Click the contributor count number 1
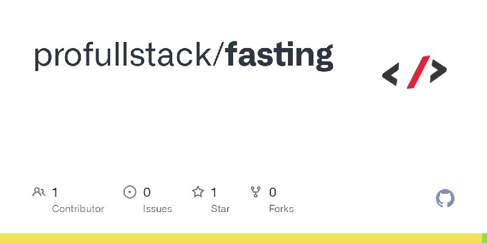 click(55, 193)
